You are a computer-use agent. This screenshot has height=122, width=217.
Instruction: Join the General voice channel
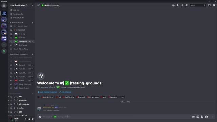click(22, 65)
